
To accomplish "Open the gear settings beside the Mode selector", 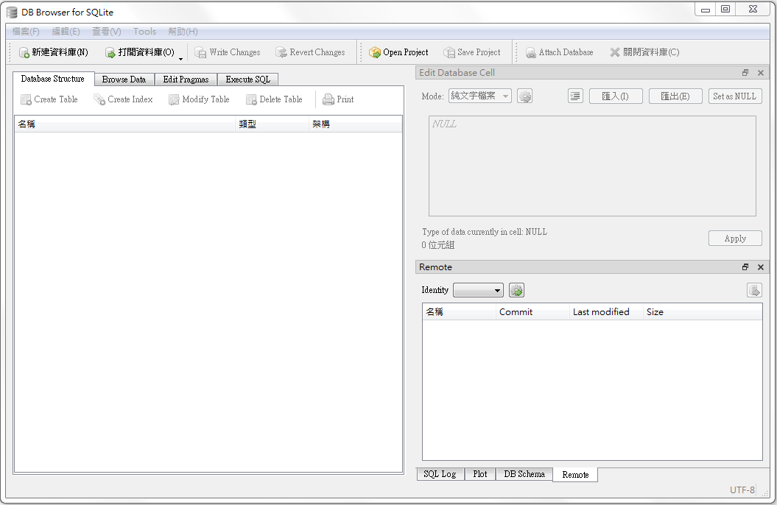I will [x=524, y=96].
